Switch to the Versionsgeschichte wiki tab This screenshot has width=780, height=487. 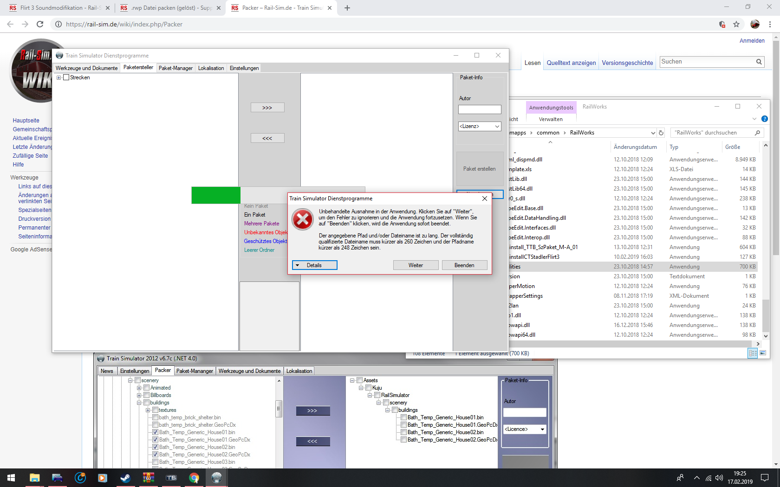tap(627, 63)
